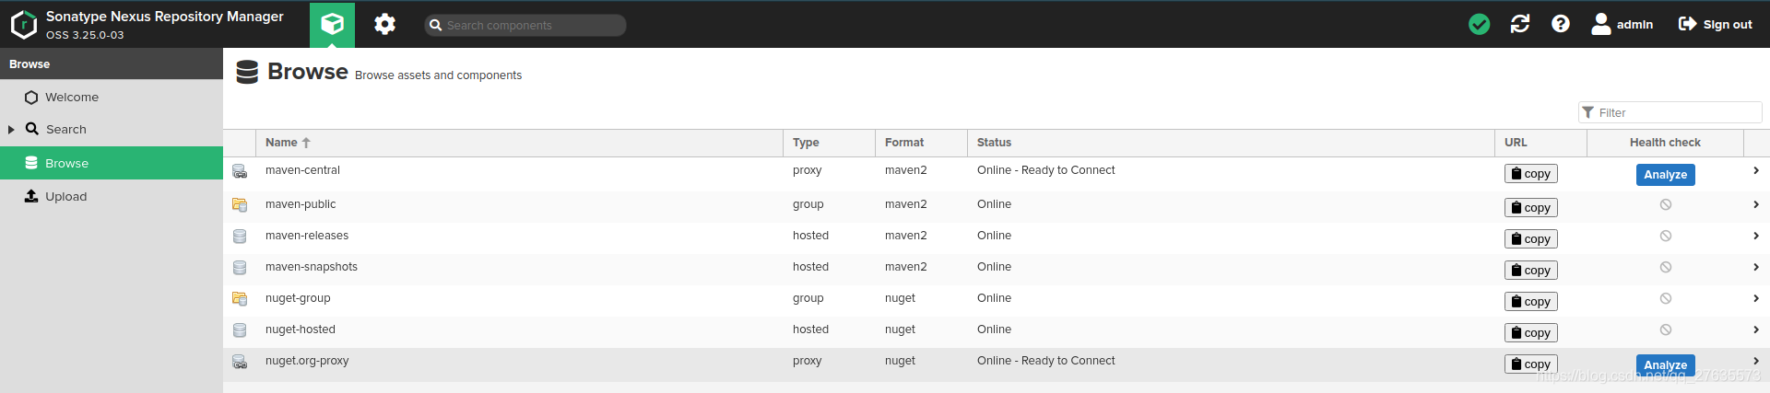Copy URL of nuget-hosted

[1531, 333]
